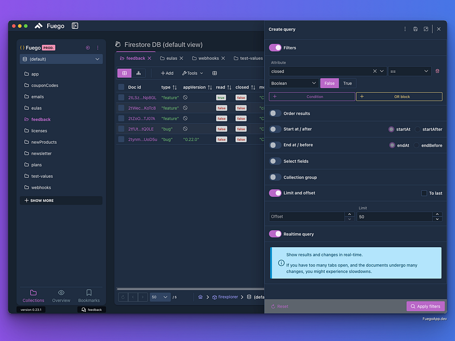Screen dimensions: 455x341
Task: Add an OR block
Action: coord(399,97)
